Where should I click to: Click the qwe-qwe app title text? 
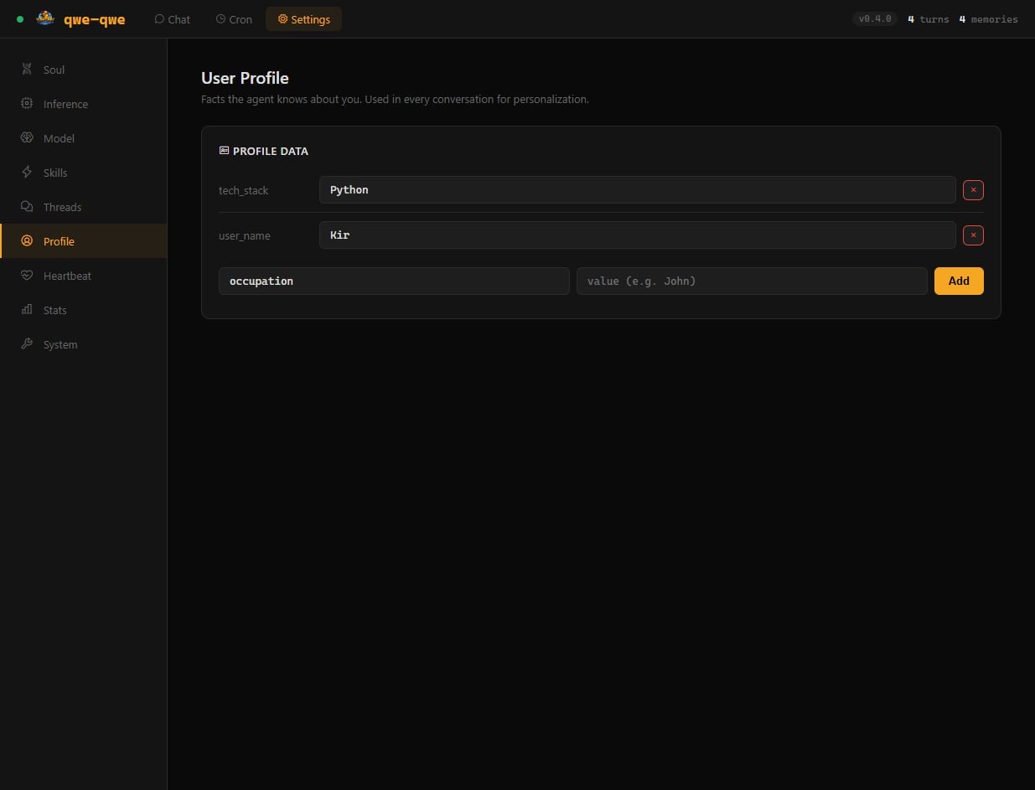95,19
